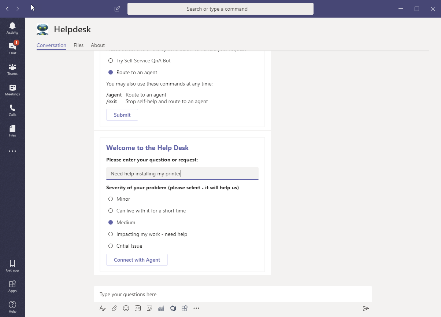Open more messaging extensions ellipsis
This screenshot has height=317, width=441.
tap(196, 308)
